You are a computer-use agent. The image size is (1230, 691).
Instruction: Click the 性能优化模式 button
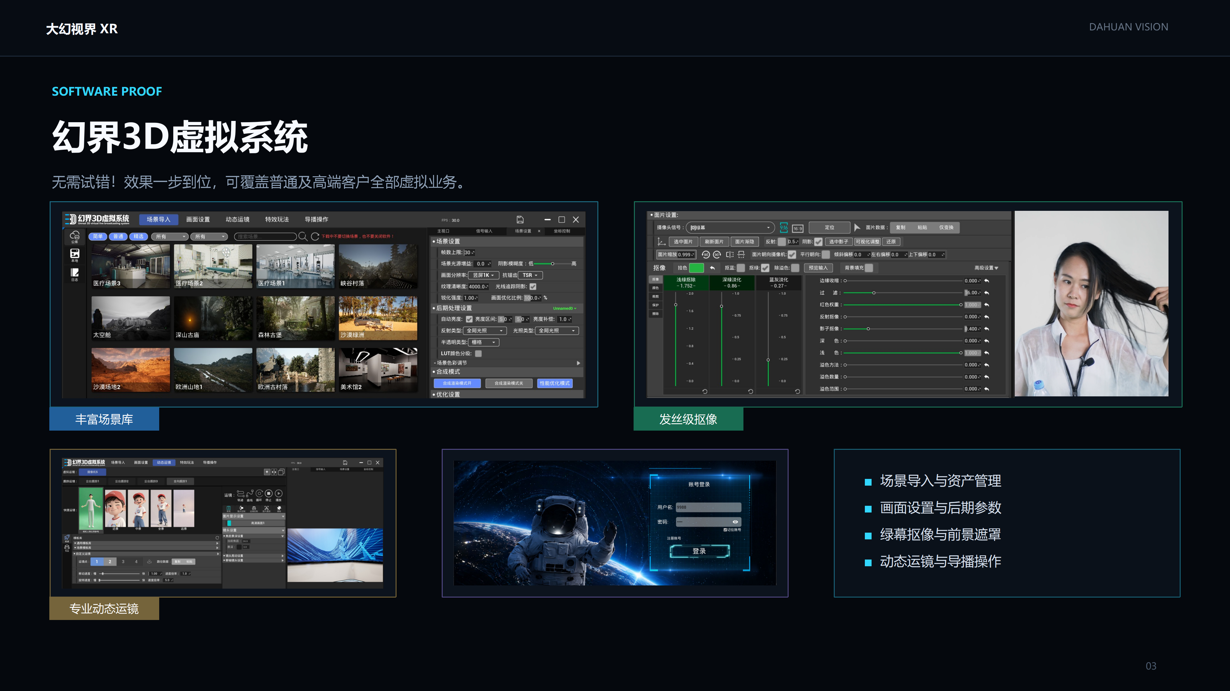pyautogui.click(x=554, y=384)
